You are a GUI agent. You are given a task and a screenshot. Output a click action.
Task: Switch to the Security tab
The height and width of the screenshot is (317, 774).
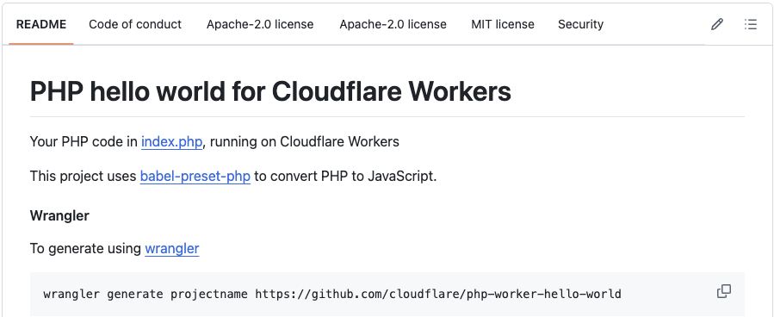pos(580,24)
